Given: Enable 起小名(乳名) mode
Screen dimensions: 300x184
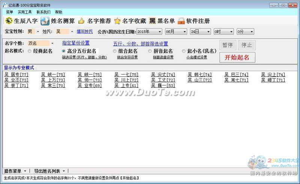Looking at the screenshot, I should (184, 51).
